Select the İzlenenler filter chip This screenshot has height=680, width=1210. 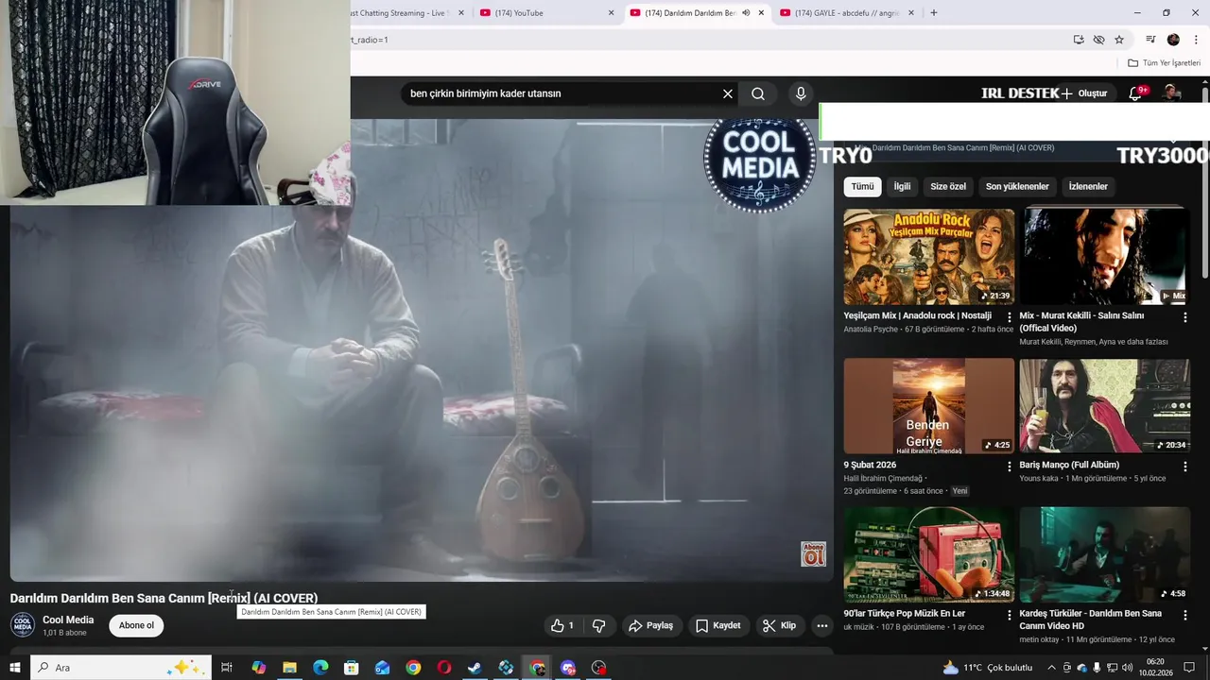coord(1088,186)
